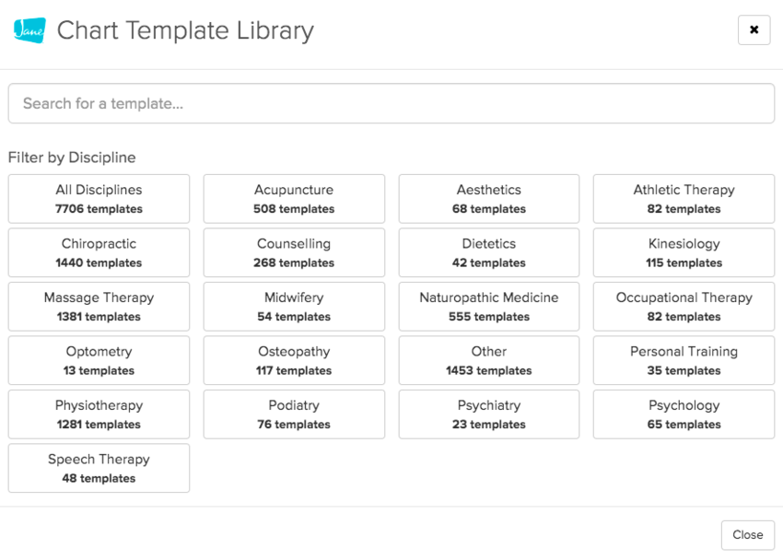Select the All Disciplines filter

[99, 199]
